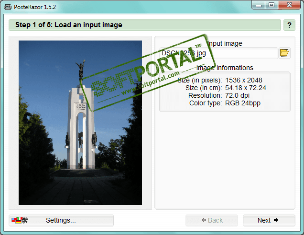Viewport: 304px width, 235px height.
Task: Open the Settings... button
Action: (61, 220)
